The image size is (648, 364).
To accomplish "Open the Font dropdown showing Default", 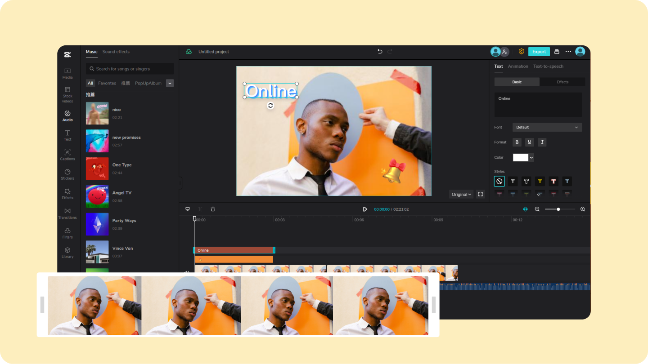I will 547,127.
